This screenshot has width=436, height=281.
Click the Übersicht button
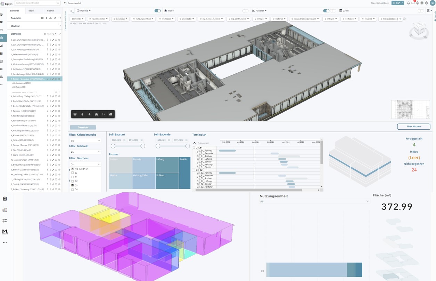[83, 127]
